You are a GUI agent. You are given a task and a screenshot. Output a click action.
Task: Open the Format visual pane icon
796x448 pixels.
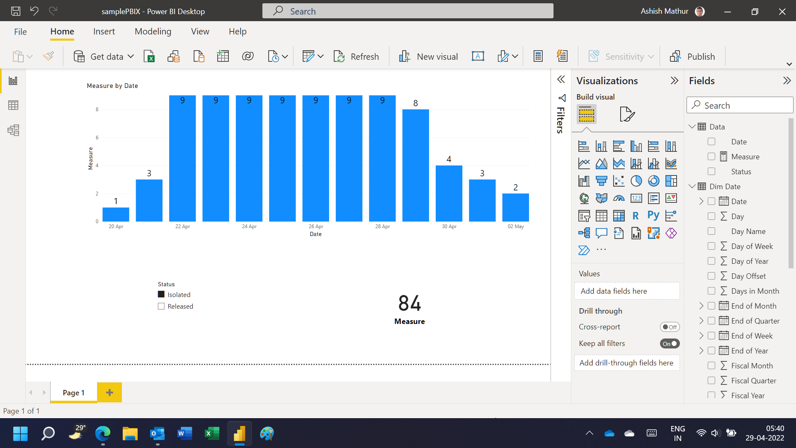[627, 114]
